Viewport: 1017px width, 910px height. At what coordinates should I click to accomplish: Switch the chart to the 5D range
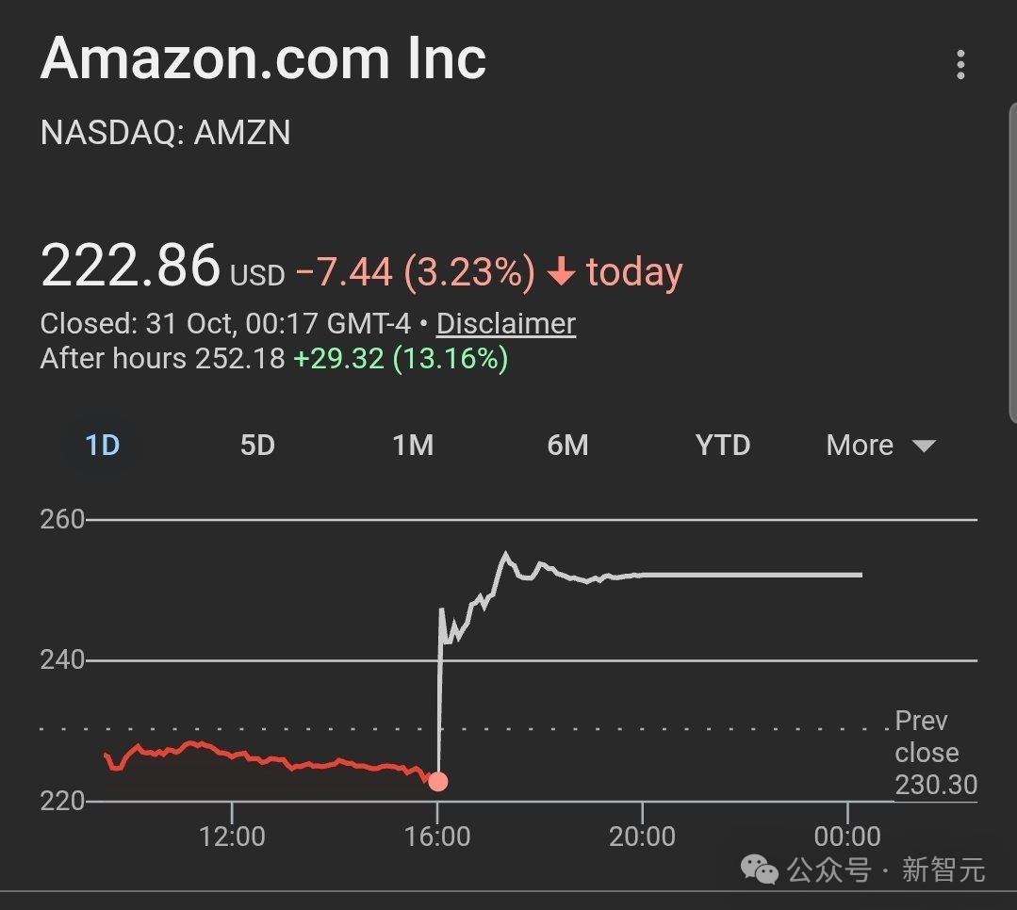tap(257, 445)
